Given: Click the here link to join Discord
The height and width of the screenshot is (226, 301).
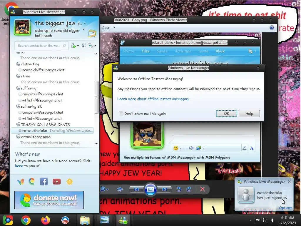Looking at the screenshot, I should (x=19, y=166).
